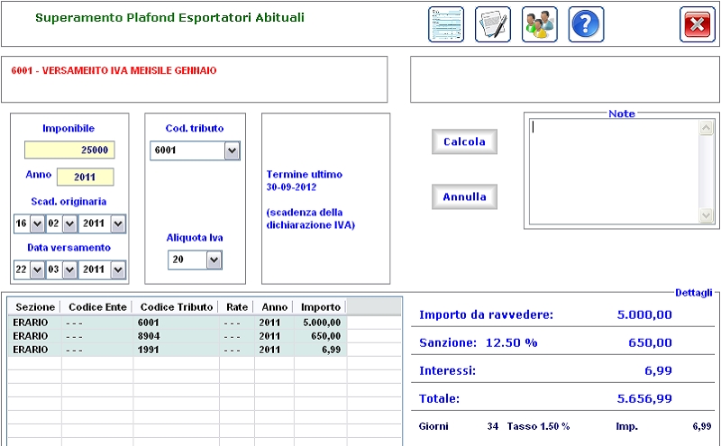Screen dimensions: 721x446
Task: Click the importo cell 650,00 in table
Action: pyautogui.click(x=321, y=336)
